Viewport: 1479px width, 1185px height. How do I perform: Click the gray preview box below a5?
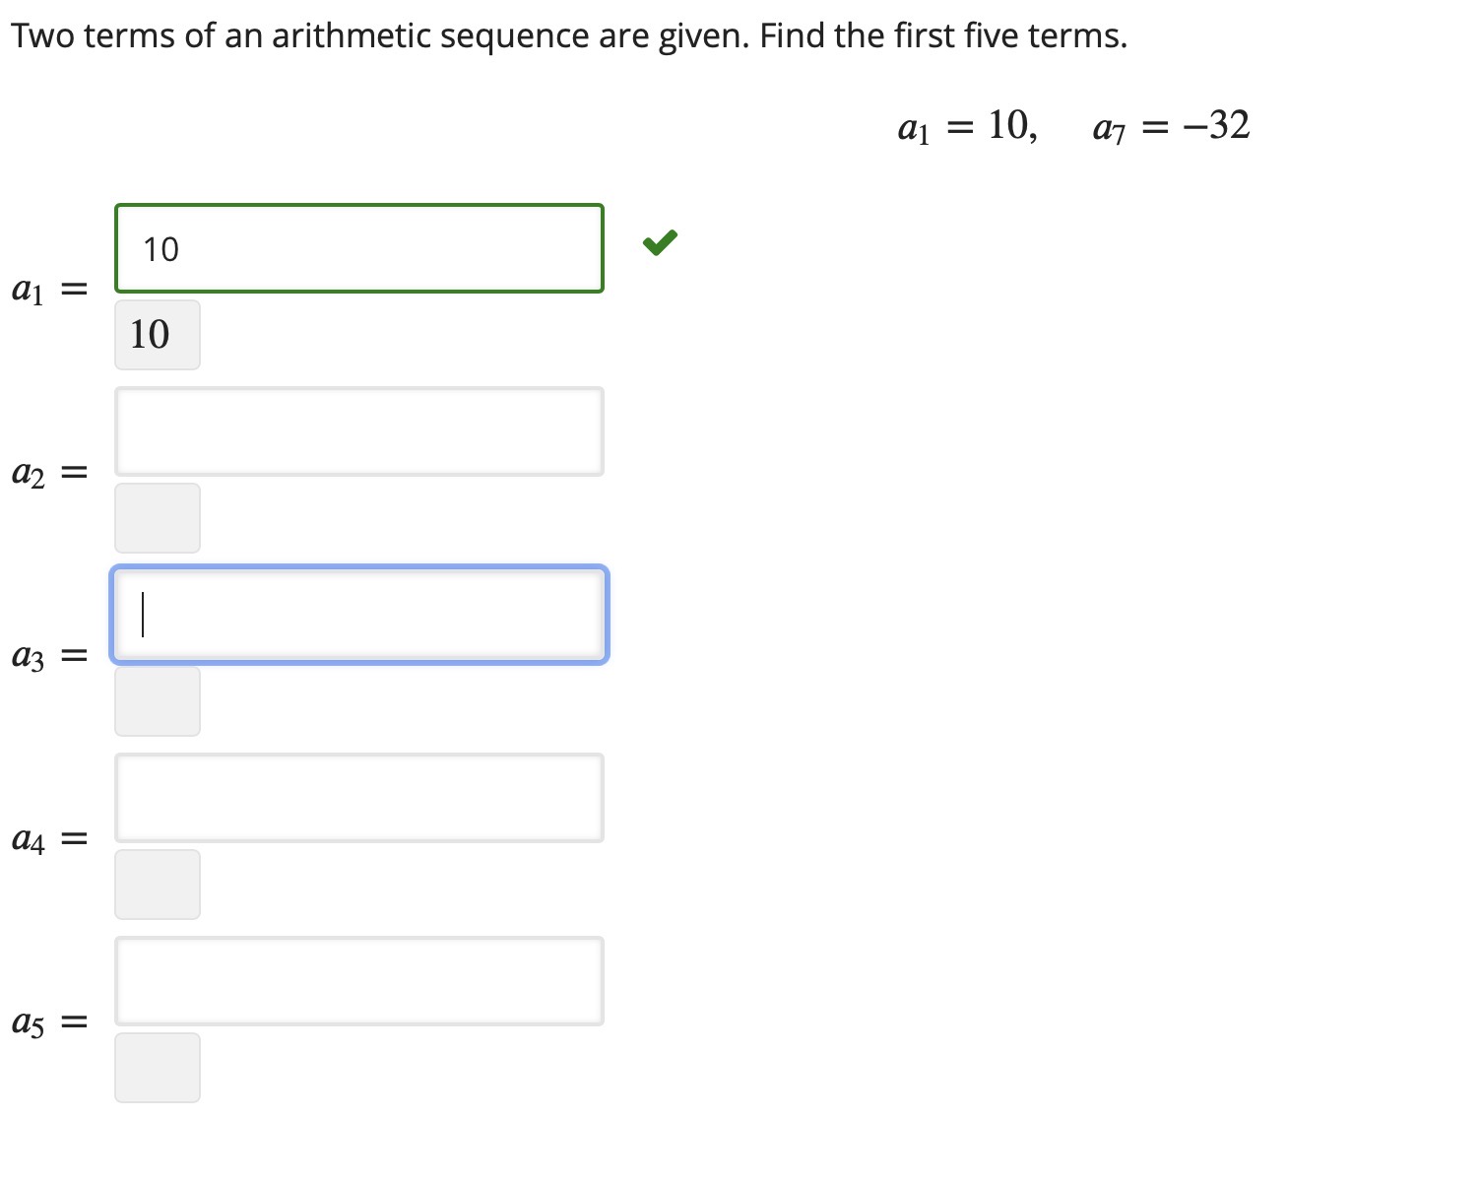point(157,1067)
